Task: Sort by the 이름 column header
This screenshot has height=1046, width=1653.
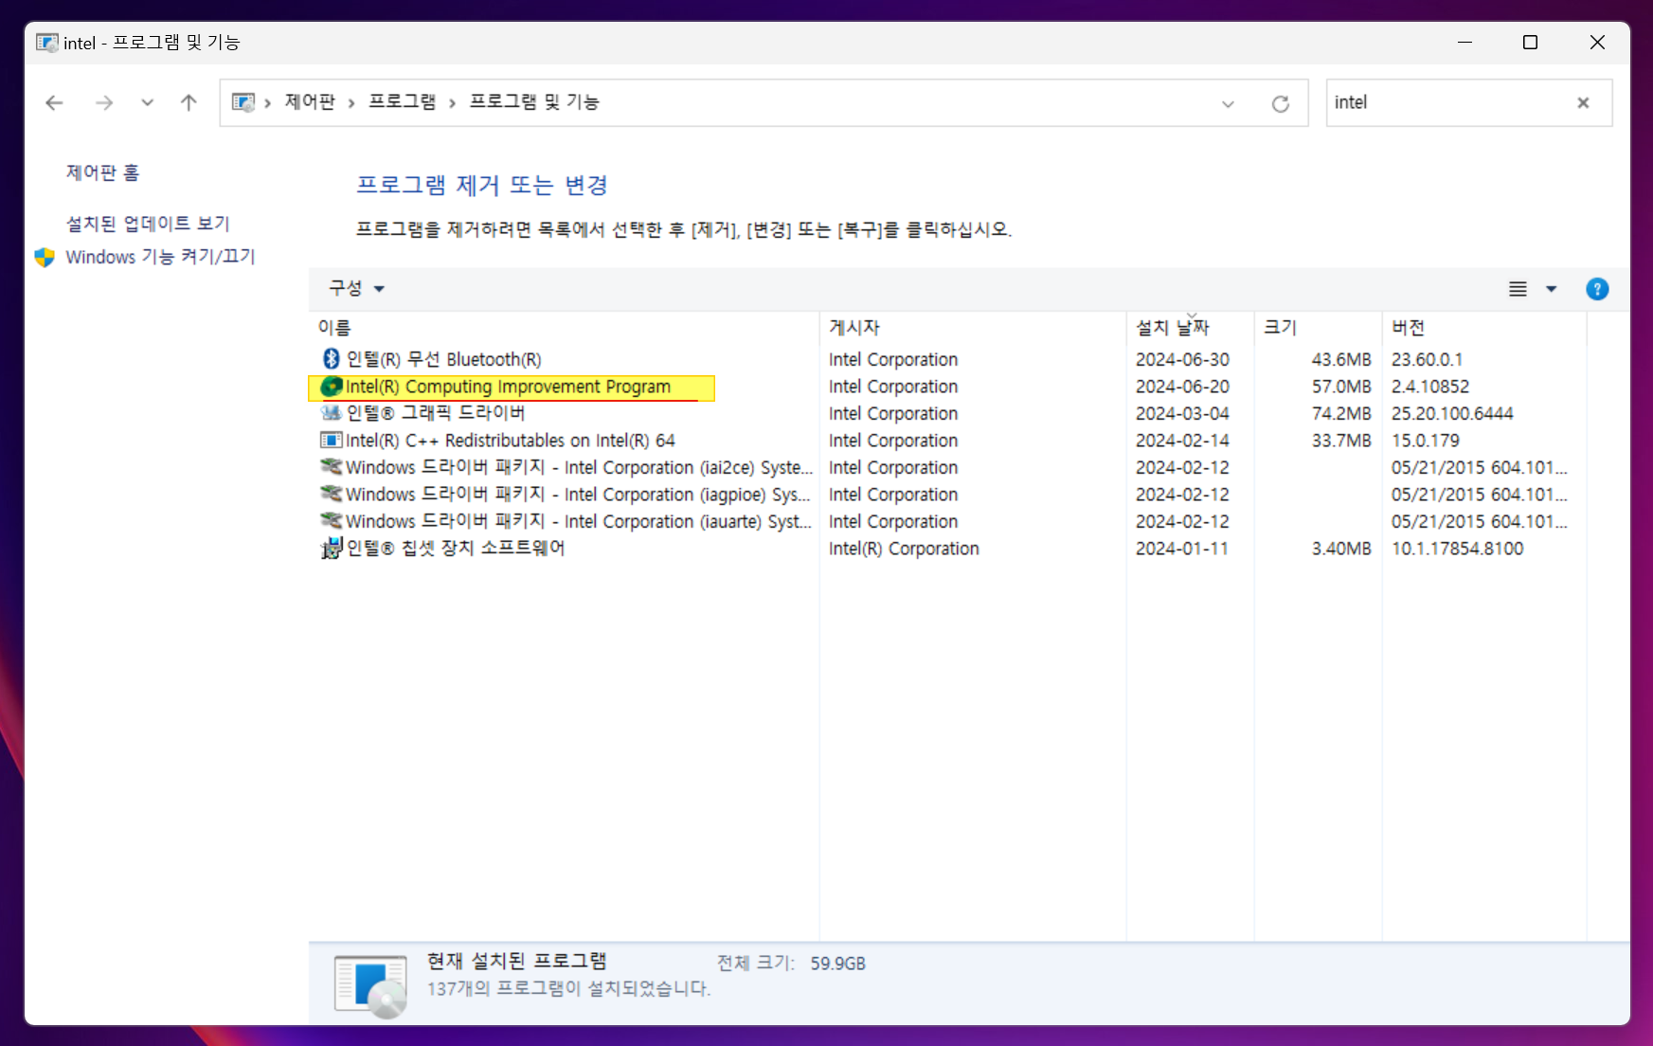Action: [564, 327]
